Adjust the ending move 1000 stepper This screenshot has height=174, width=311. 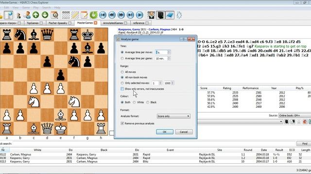(173, 83)
